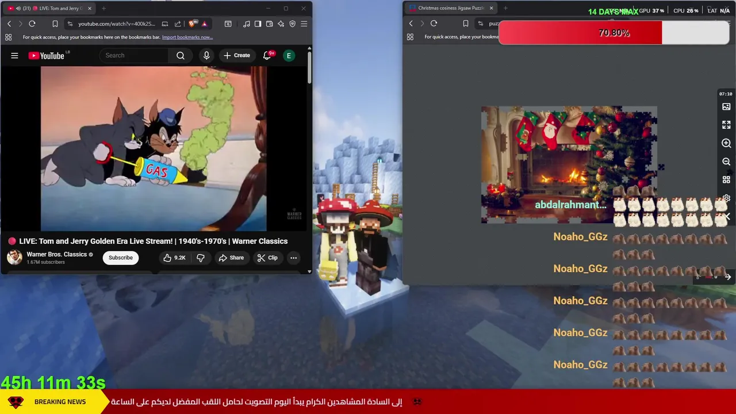Screen dimensions: 736x414
Task: Click the Clip button under video
Action: (267, 258)
